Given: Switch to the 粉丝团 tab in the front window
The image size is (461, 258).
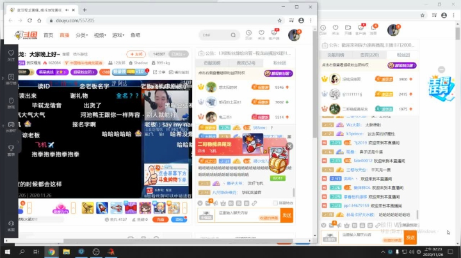Looking at the screenshot, I should (280, 63).
